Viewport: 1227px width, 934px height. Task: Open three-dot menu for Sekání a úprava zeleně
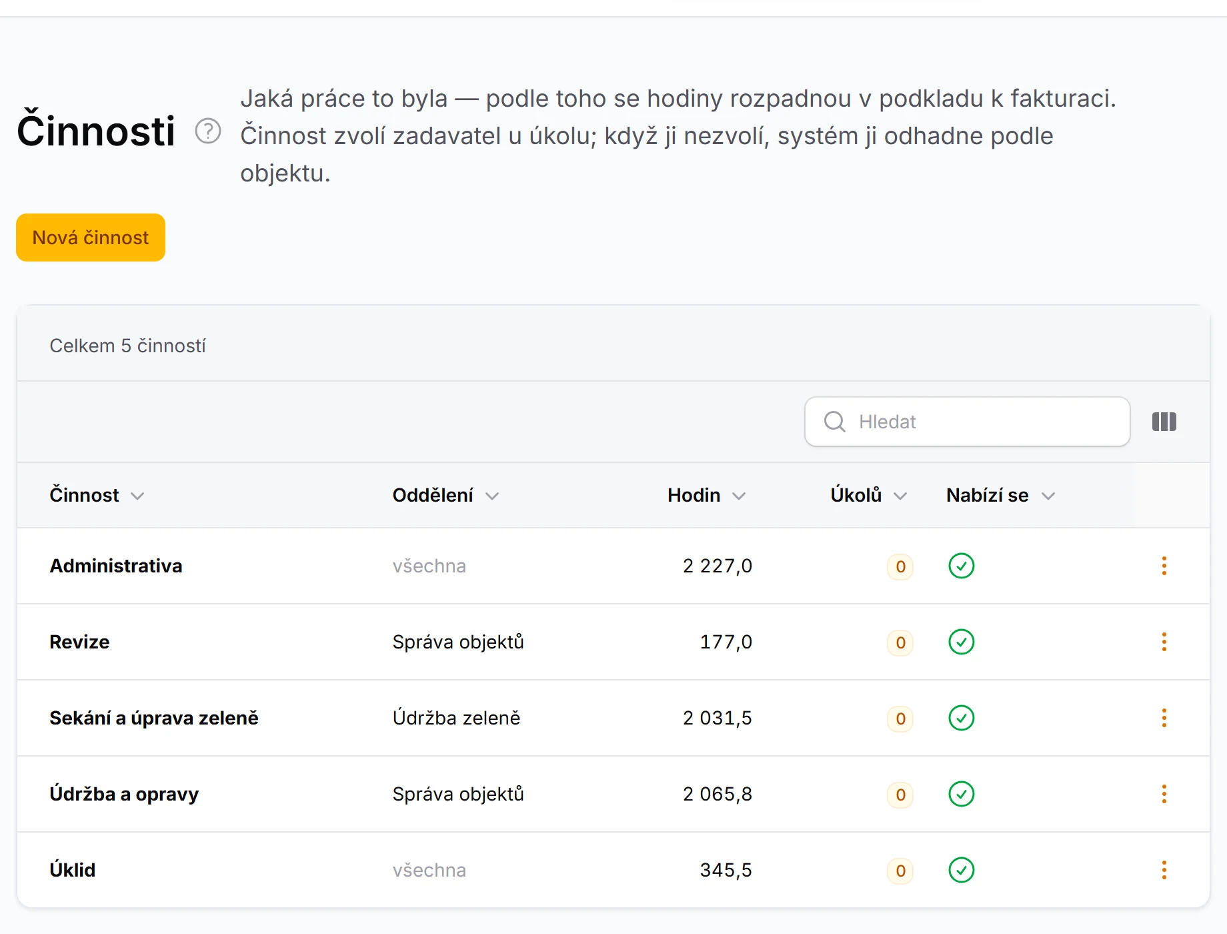(x=1164, y=718)
